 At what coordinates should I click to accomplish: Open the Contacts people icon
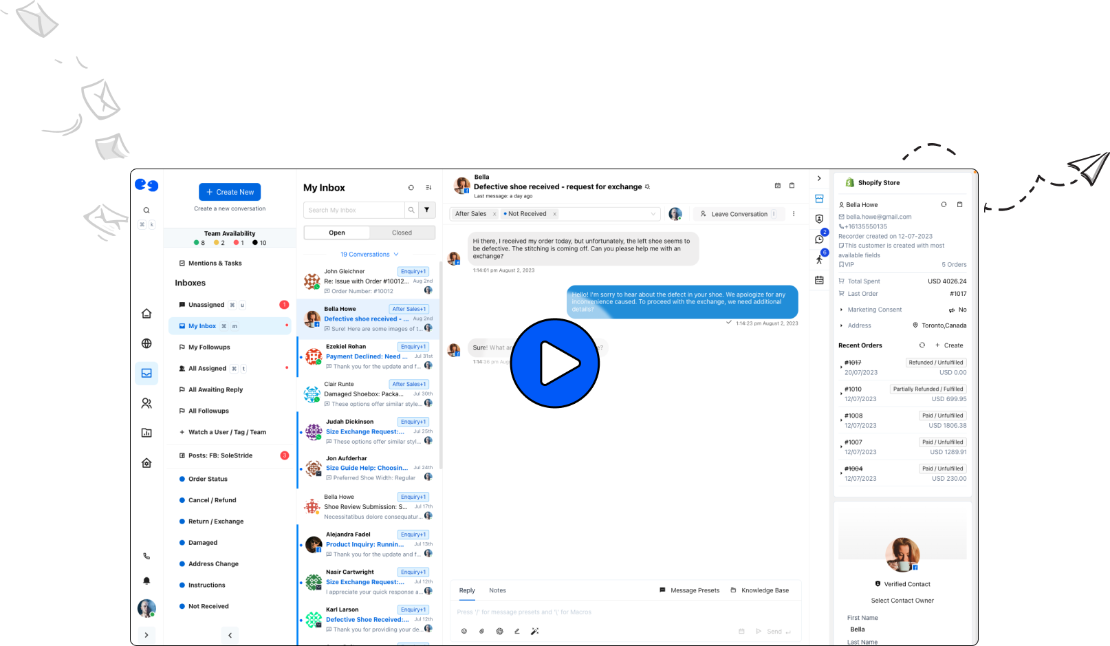coord(146,403)
